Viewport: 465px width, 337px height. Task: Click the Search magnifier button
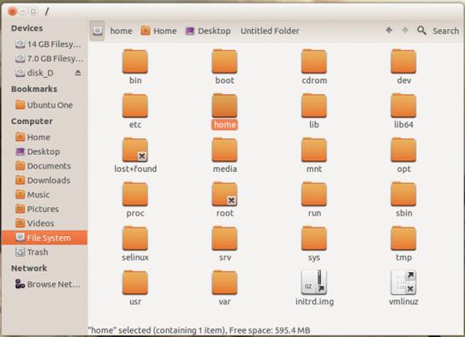pos(421,31)
